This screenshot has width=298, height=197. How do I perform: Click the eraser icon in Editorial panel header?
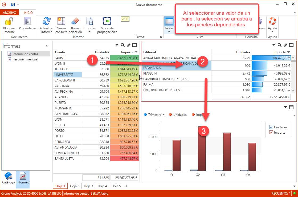click(285, 45)
